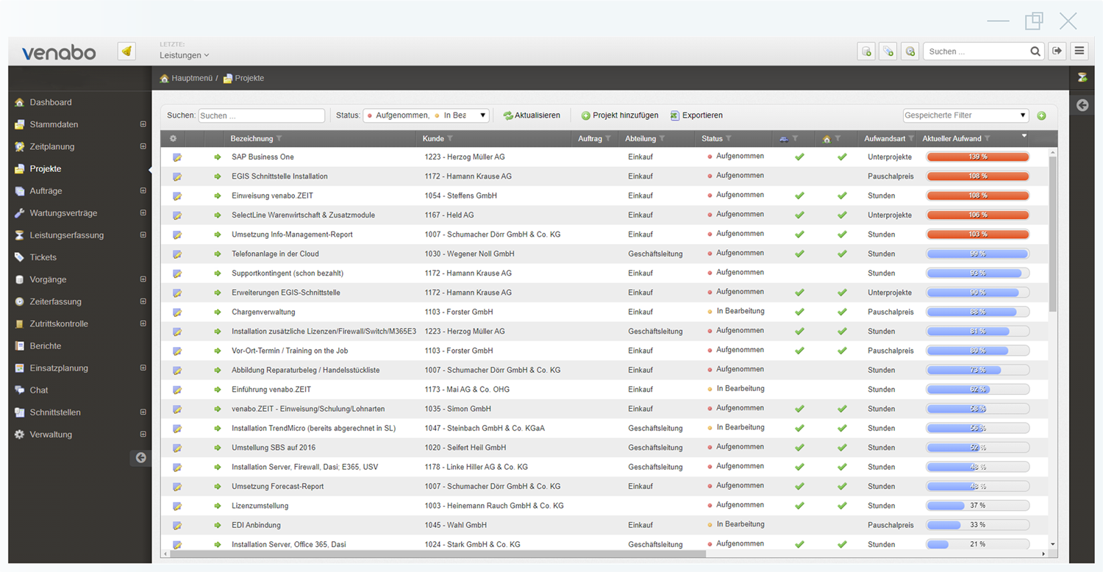Click 139 % progress bar for SAP Business One

(977, 157)
